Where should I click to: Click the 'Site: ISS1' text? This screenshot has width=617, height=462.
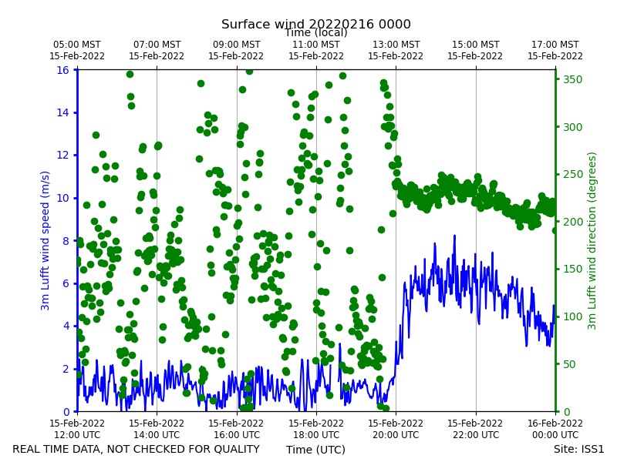click(578, 449)
